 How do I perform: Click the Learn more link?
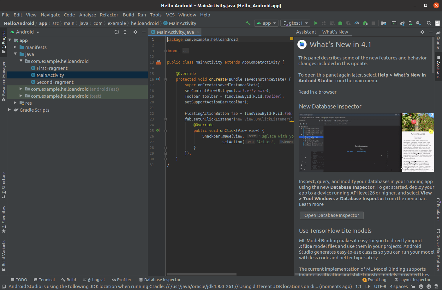pos(311,204)
